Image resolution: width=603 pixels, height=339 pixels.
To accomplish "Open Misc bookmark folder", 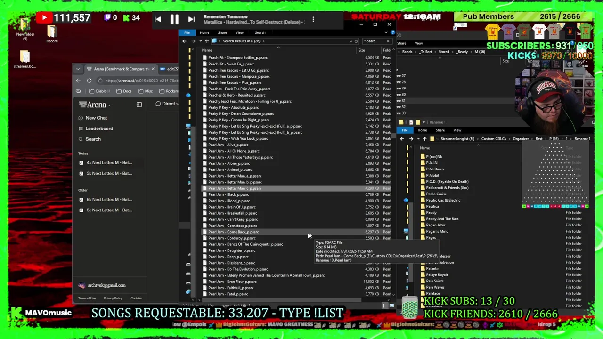I will [x=145, y=91].
